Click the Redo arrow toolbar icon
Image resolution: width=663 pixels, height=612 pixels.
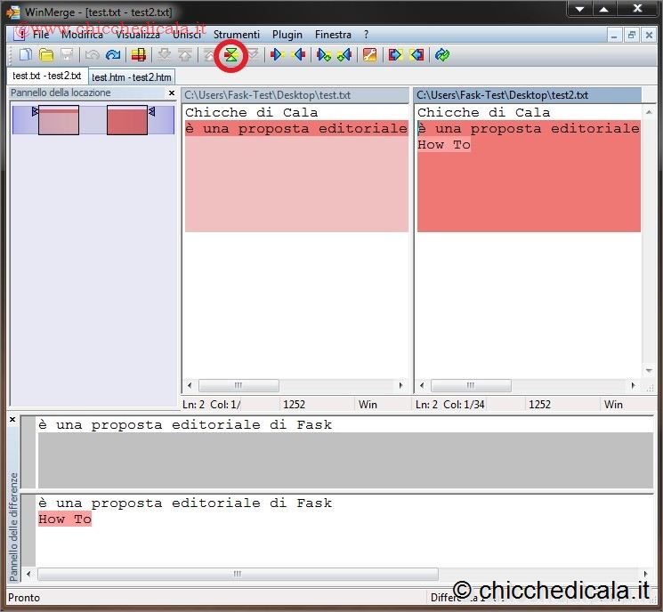click(x=113, y=55)
